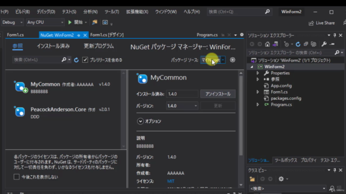This screenshot has width=346, height=194.
Task: Collapse the WinForm2 project node
Action: (252, 67)
